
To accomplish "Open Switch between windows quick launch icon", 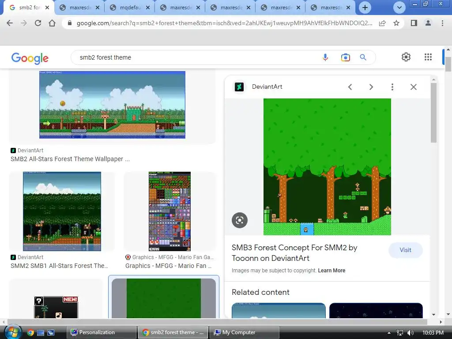I will click(x=51, y=333).
